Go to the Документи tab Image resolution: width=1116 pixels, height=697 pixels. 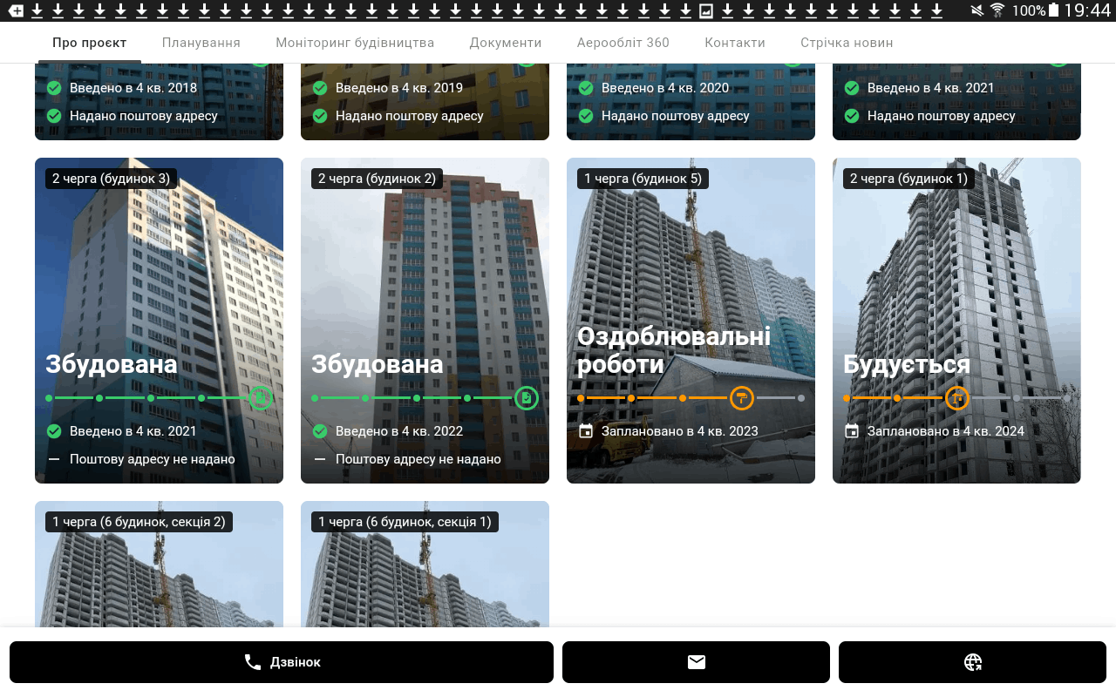pyautogui.click(x=506, y=43)
